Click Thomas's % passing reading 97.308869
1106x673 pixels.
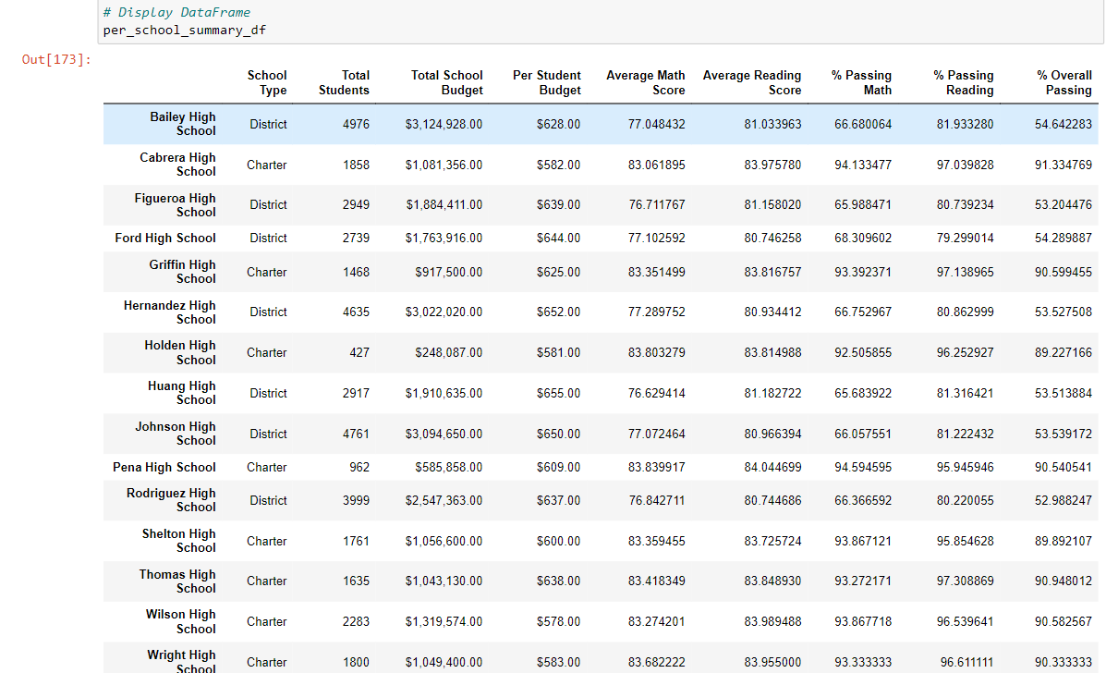965,581
